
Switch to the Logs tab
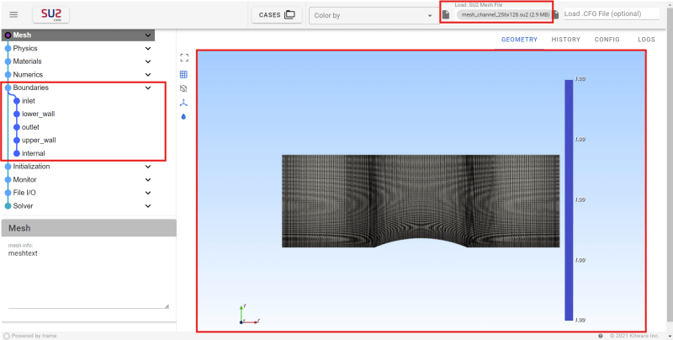point(646,40)
